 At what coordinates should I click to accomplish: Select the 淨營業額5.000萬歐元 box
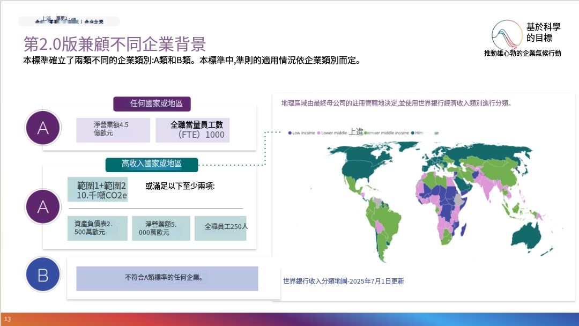(161, 228)
